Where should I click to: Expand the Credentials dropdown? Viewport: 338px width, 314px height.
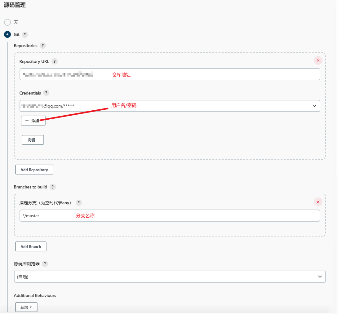(x=170, y=106)
